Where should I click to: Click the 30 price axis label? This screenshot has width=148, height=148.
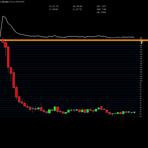tap(141, 112)
